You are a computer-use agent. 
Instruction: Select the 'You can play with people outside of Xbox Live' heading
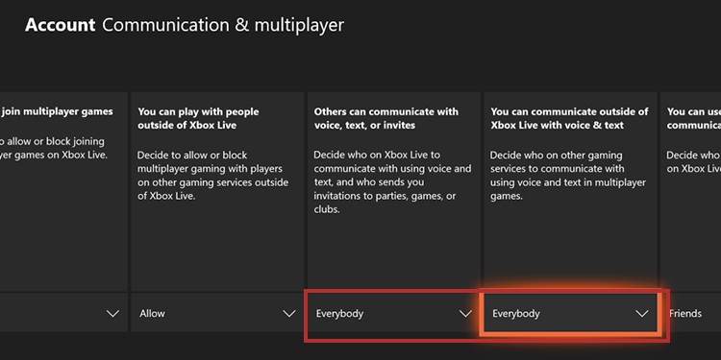click(198, 118)
